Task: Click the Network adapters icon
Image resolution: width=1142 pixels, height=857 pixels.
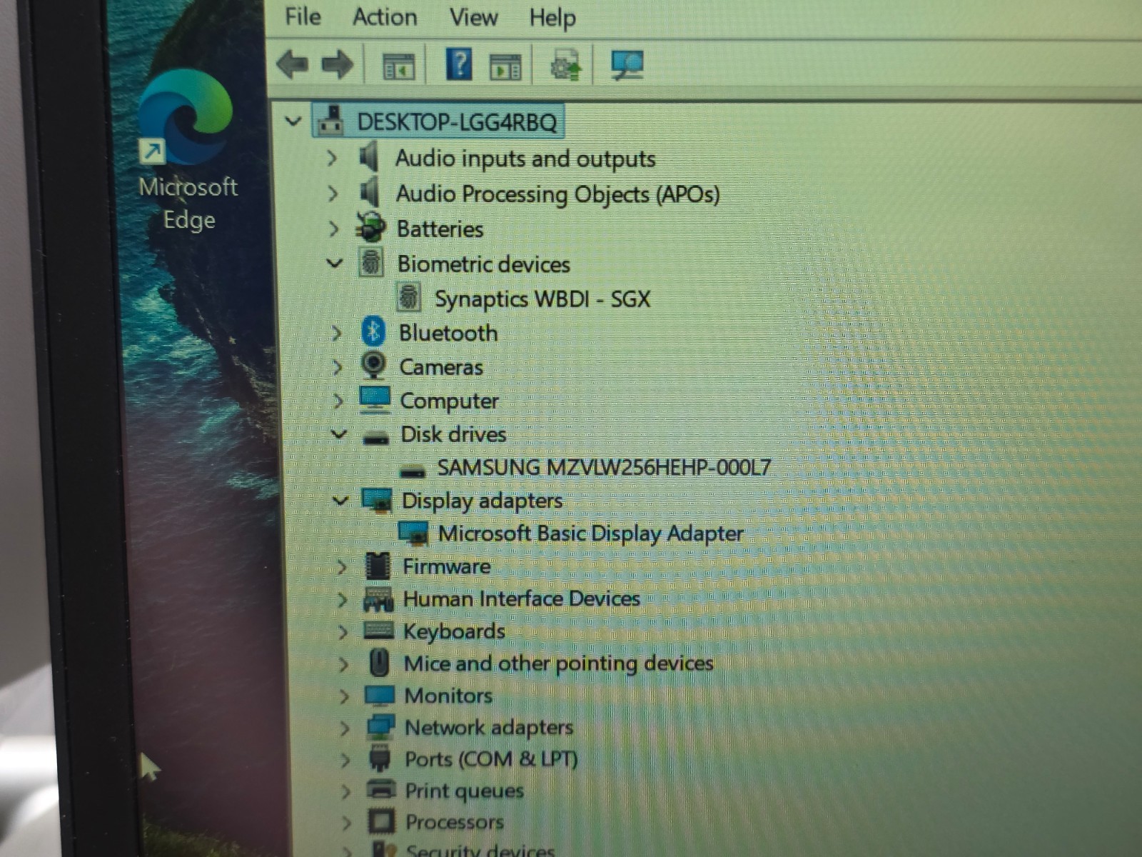Action: coord(380,727)
